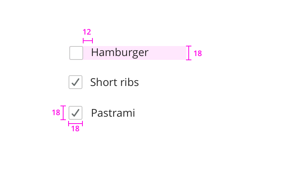Click the horizontal bracket below Pastrami checkbox

[75, 123]
